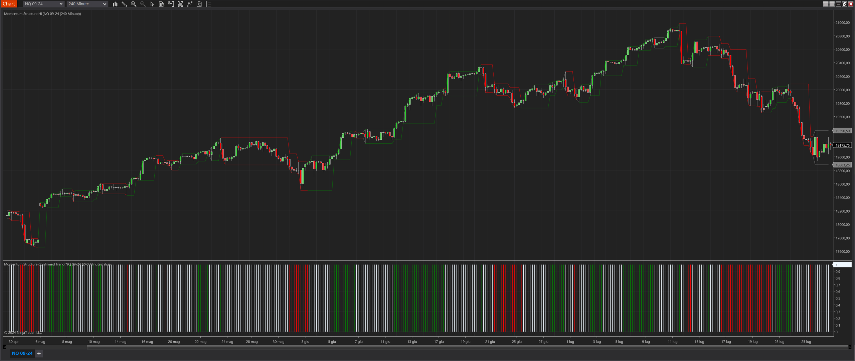Open the Data Box icon
Viewport: 855px width, 361px height.
pyautogui.click(x=162, y=4)
